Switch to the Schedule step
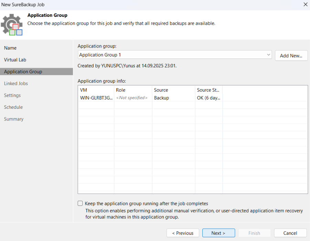 13,107
